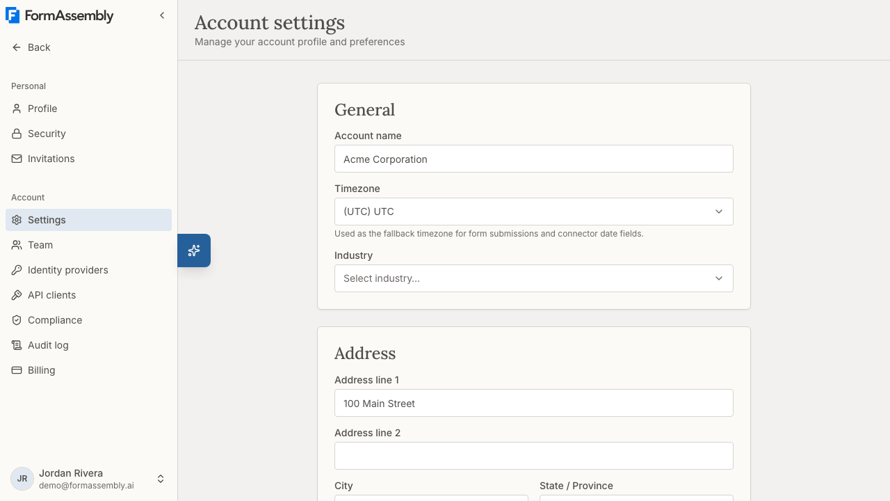This screenshot has width=890, height=501.
Task: Click the Compliance shield icon
Action: click(17, 320)
